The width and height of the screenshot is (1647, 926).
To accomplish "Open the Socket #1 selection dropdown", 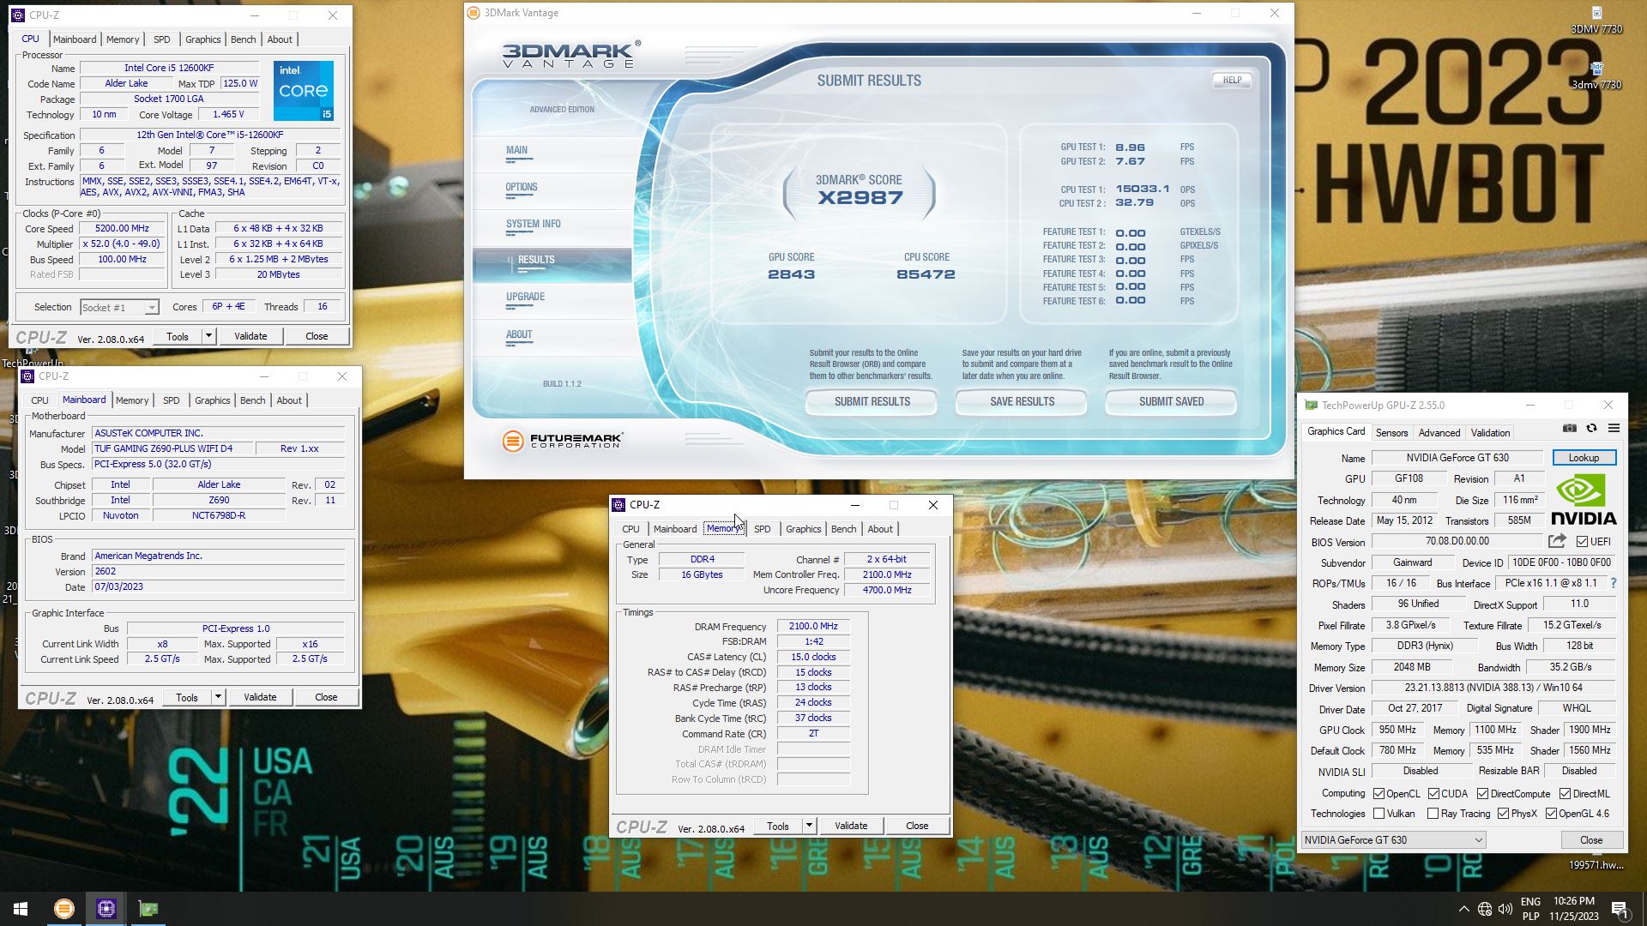I will coord(119,307).
